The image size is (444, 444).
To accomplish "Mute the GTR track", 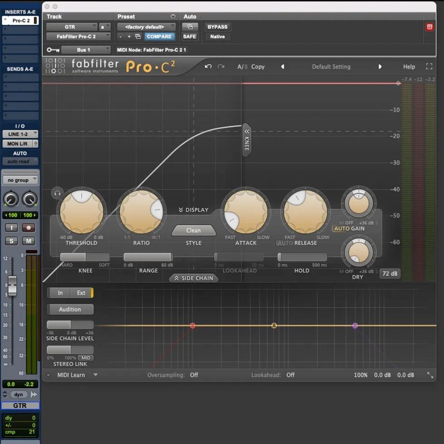I will click(28, 241).
